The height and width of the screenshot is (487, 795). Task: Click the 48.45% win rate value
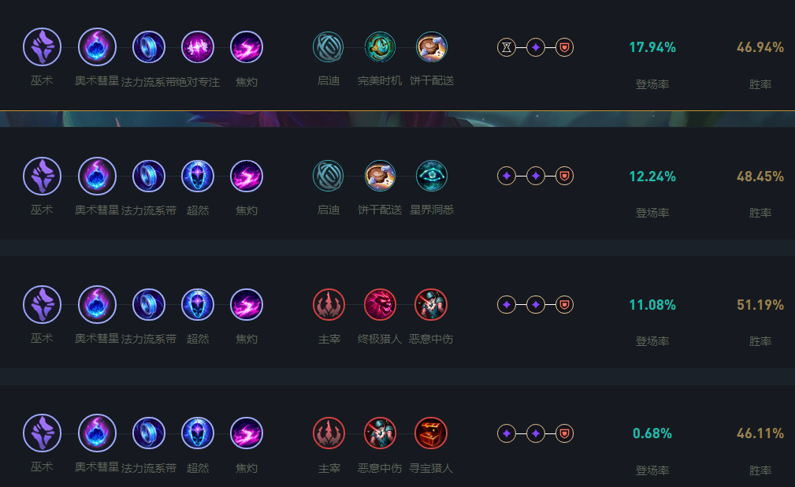pos(760,177)
